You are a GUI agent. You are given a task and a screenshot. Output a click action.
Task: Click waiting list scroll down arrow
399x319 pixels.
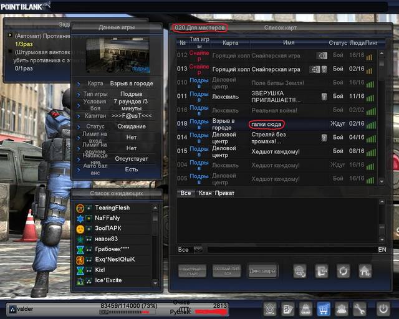(x=155, y=283)
